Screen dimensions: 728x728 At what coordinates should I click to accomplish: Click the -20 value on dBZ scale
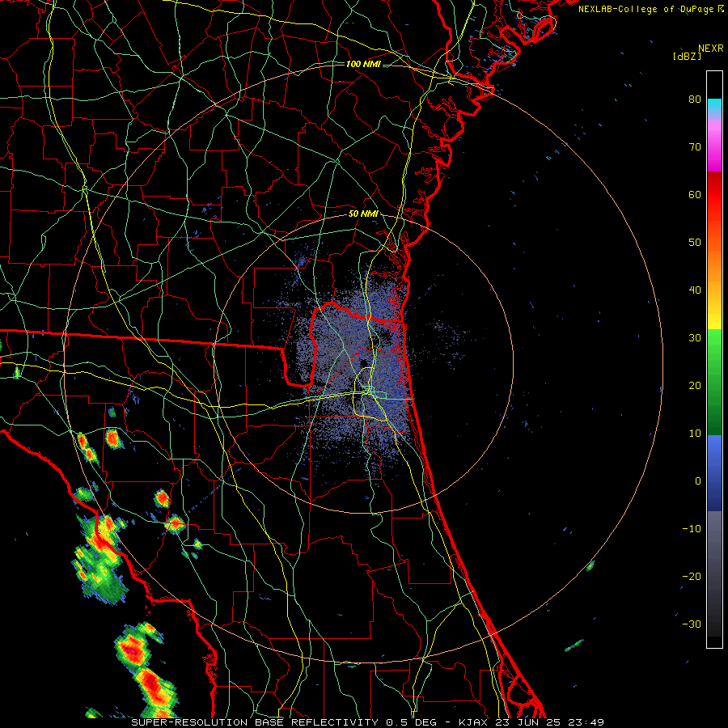(692, 577)
